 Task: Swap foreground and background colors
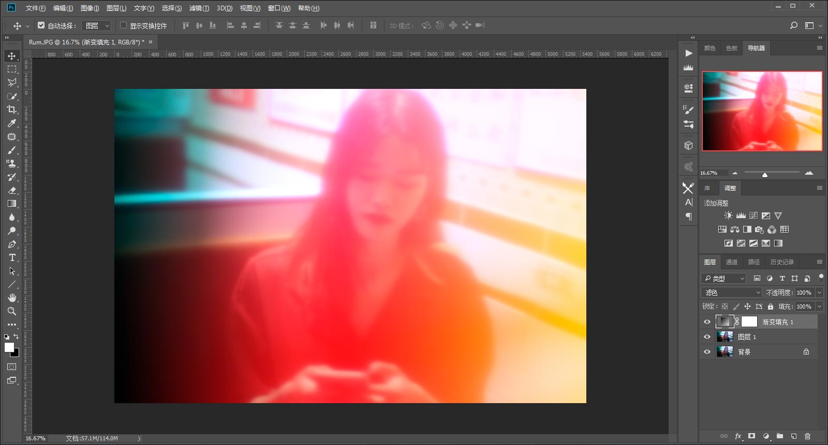pyautogui.click(x=16, y=336)
